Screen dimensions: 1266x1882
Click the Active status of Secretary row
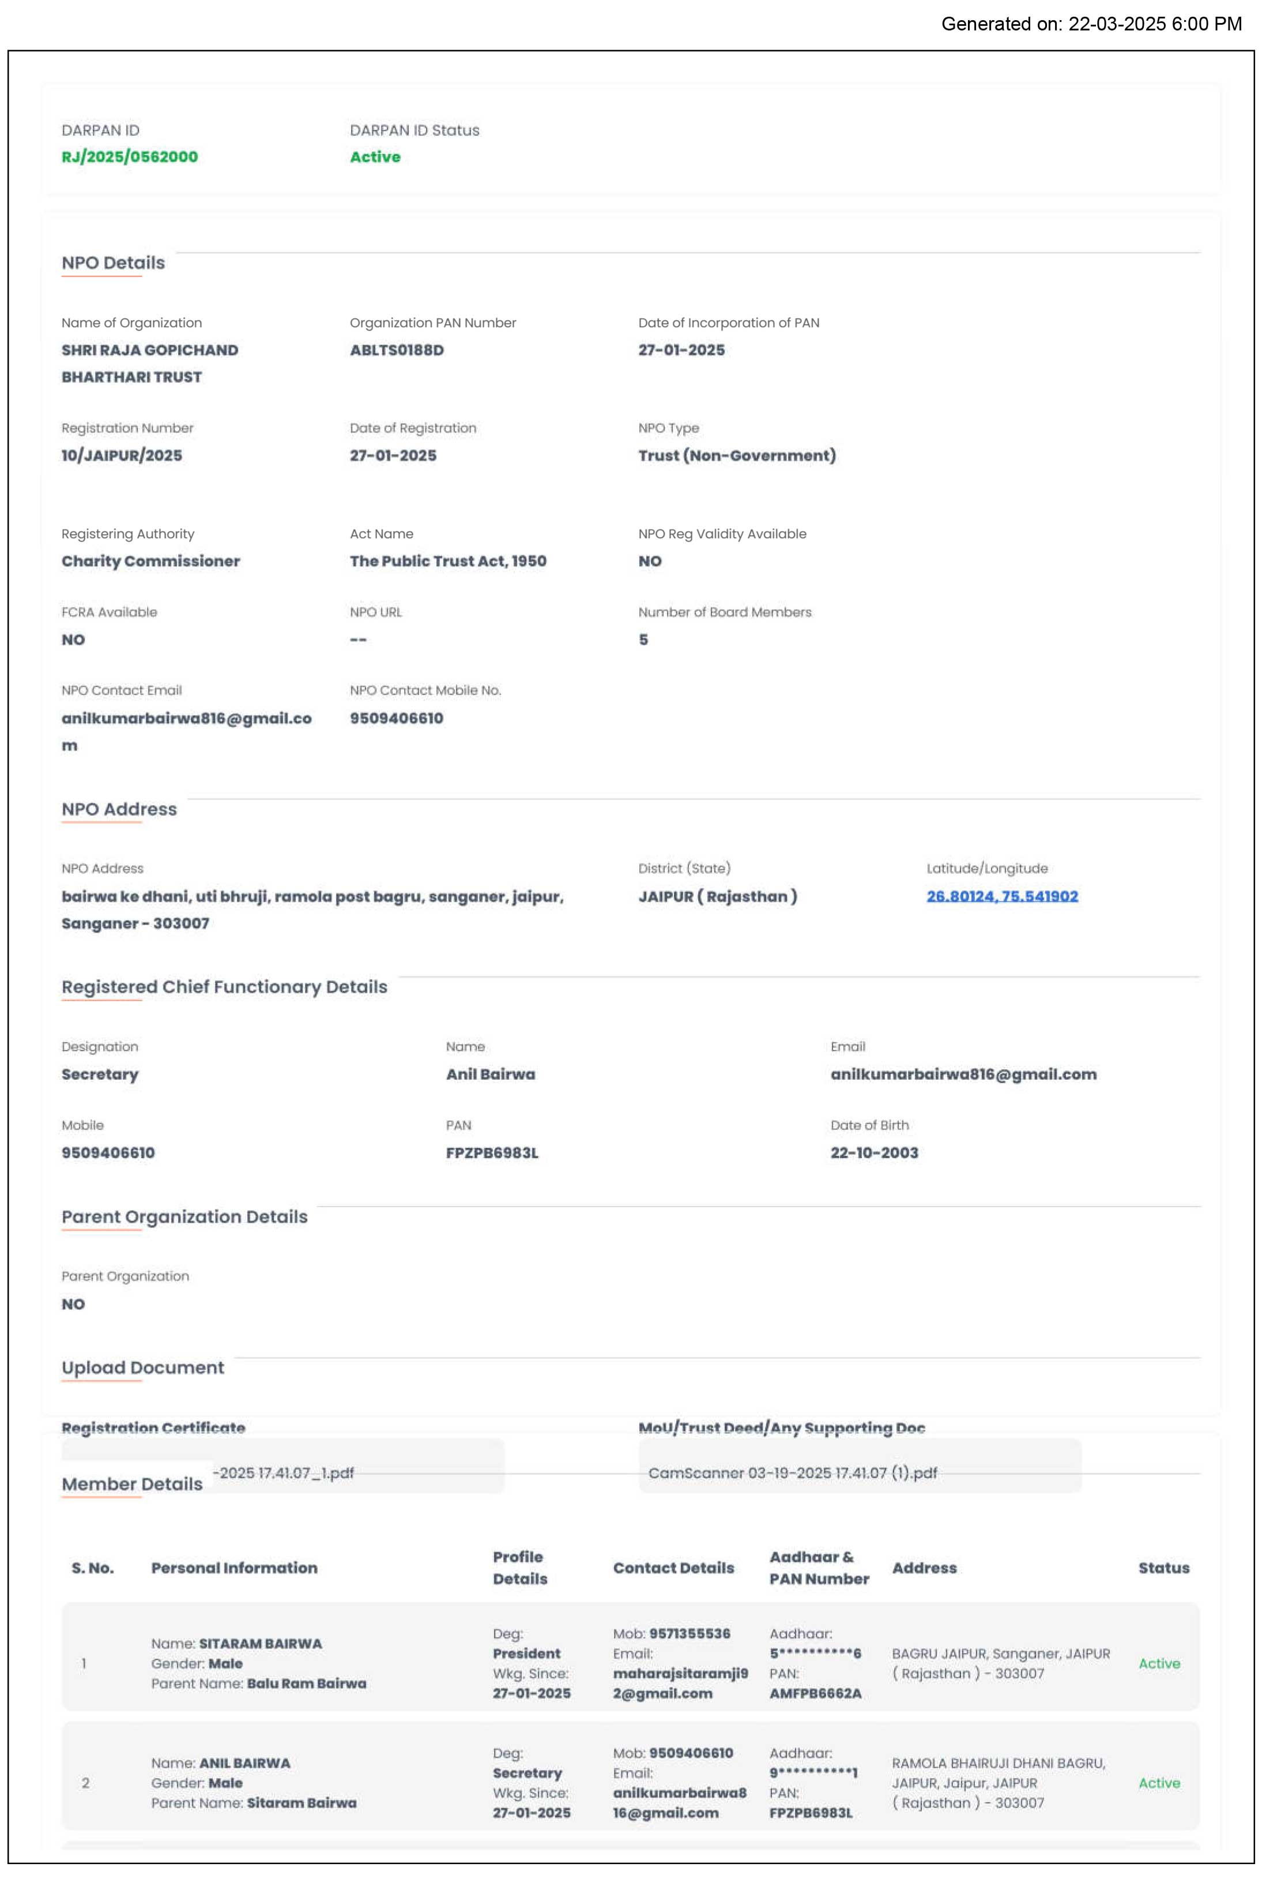1159,1783
